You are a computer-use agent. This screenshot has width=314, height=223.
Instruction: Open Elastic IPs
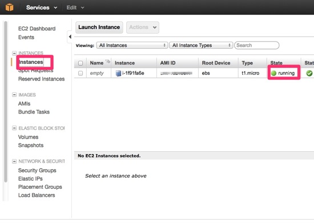[x=30, y=179]
